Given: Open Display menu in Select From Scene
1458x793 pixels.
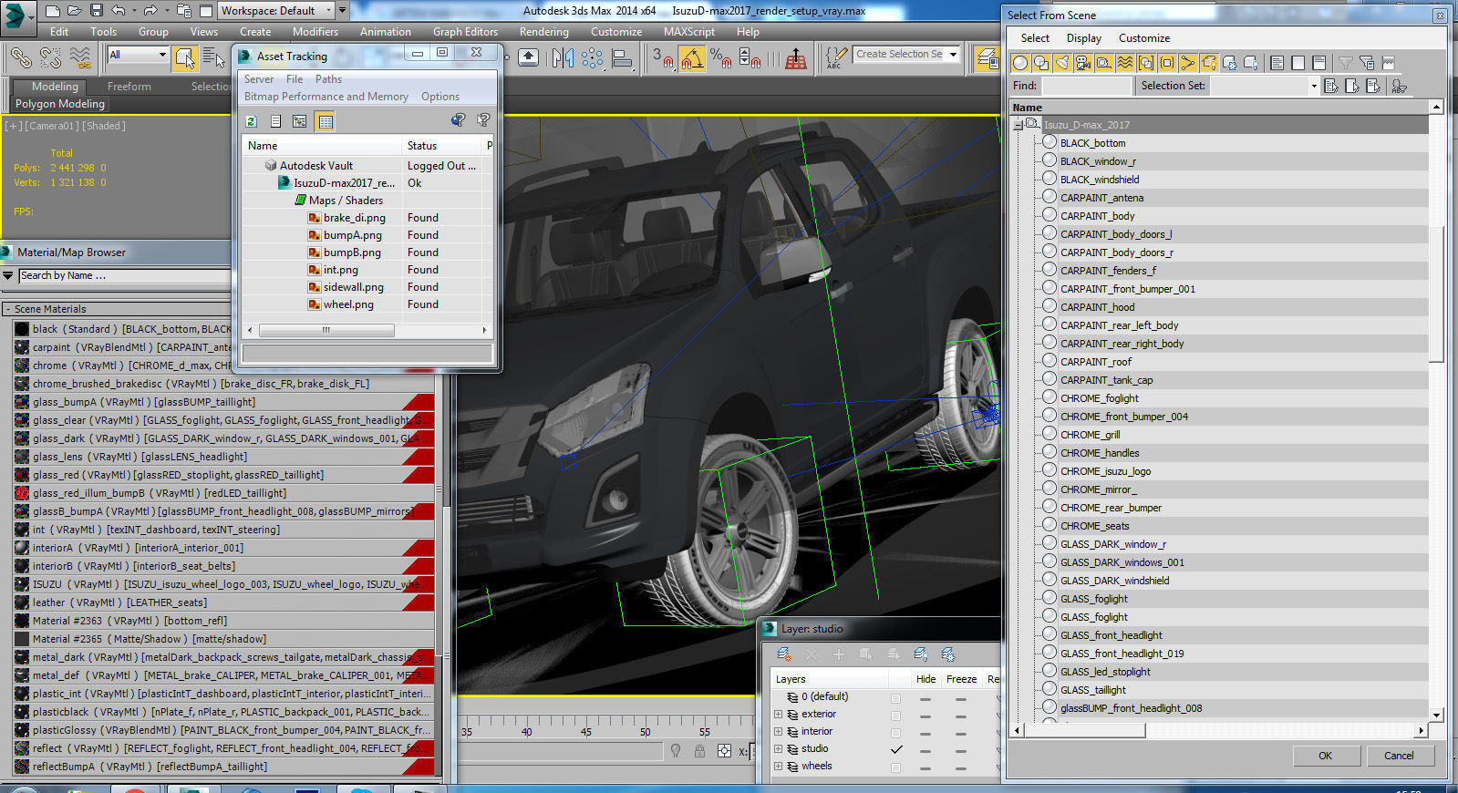Looking at the screenshot, I should point(1084,38).
